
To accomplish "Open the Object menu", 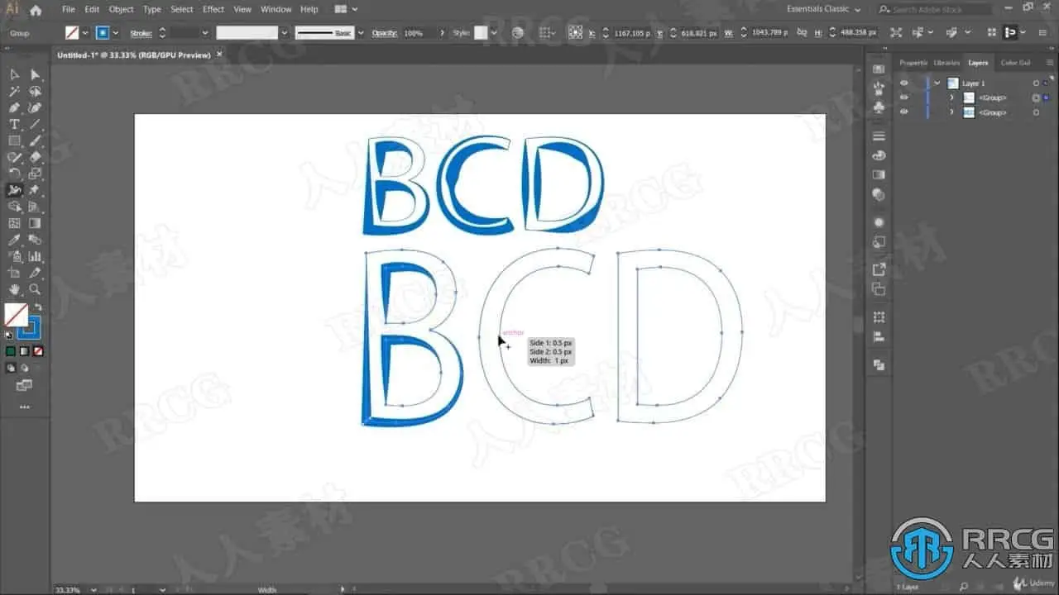I will pos(121,9).
